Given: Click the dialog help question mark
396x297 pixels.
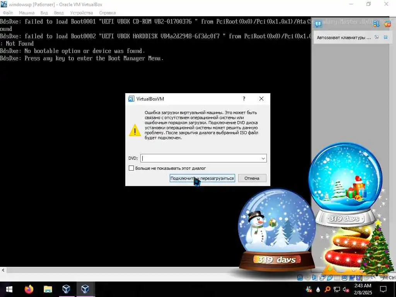Looking at the screenshot, I should (x=244, y=99).
